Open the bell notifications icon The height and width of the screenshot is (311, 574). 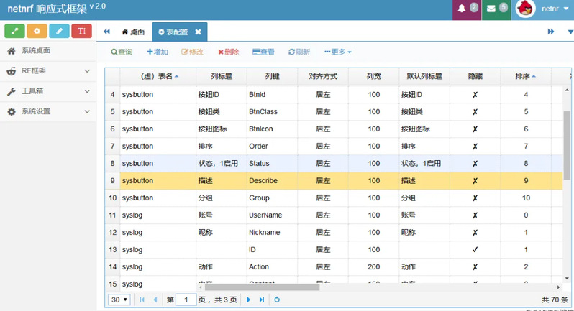[463, 9]
